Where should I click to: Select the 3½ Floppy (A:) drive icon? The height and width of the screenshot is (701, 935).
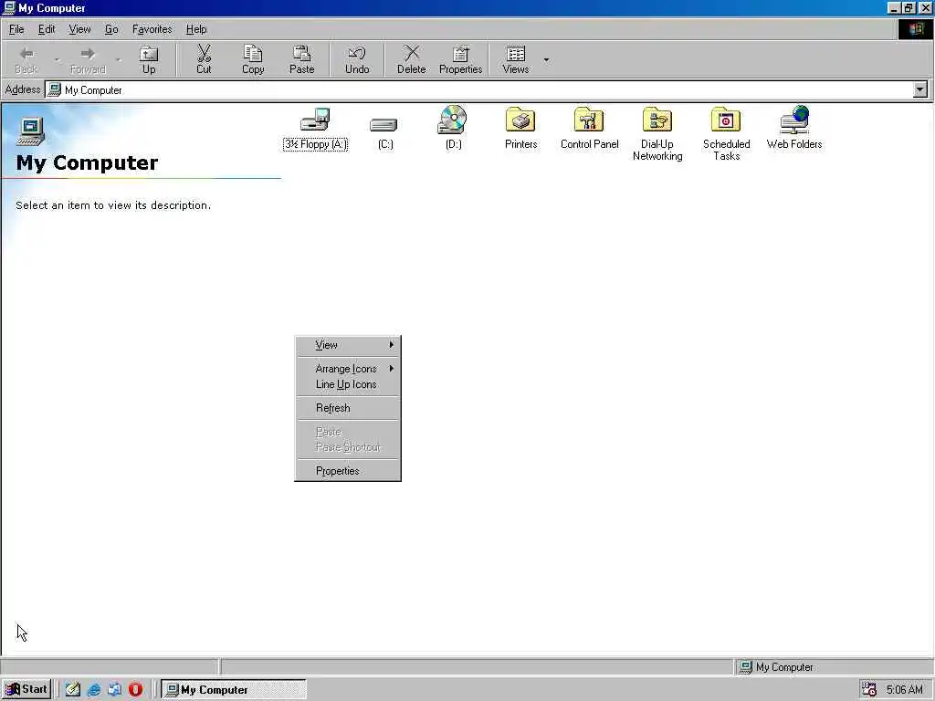(x=315, y=120)
